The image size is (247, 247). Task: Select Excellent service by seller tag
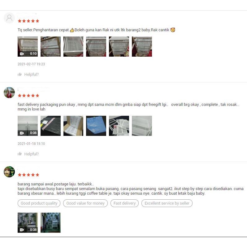167,203
